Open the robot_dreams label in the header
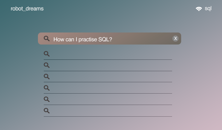 pos(27,9)
